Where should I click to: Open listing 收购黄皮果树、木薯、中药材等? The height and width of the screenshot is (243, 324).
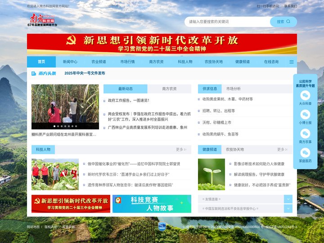228,99
